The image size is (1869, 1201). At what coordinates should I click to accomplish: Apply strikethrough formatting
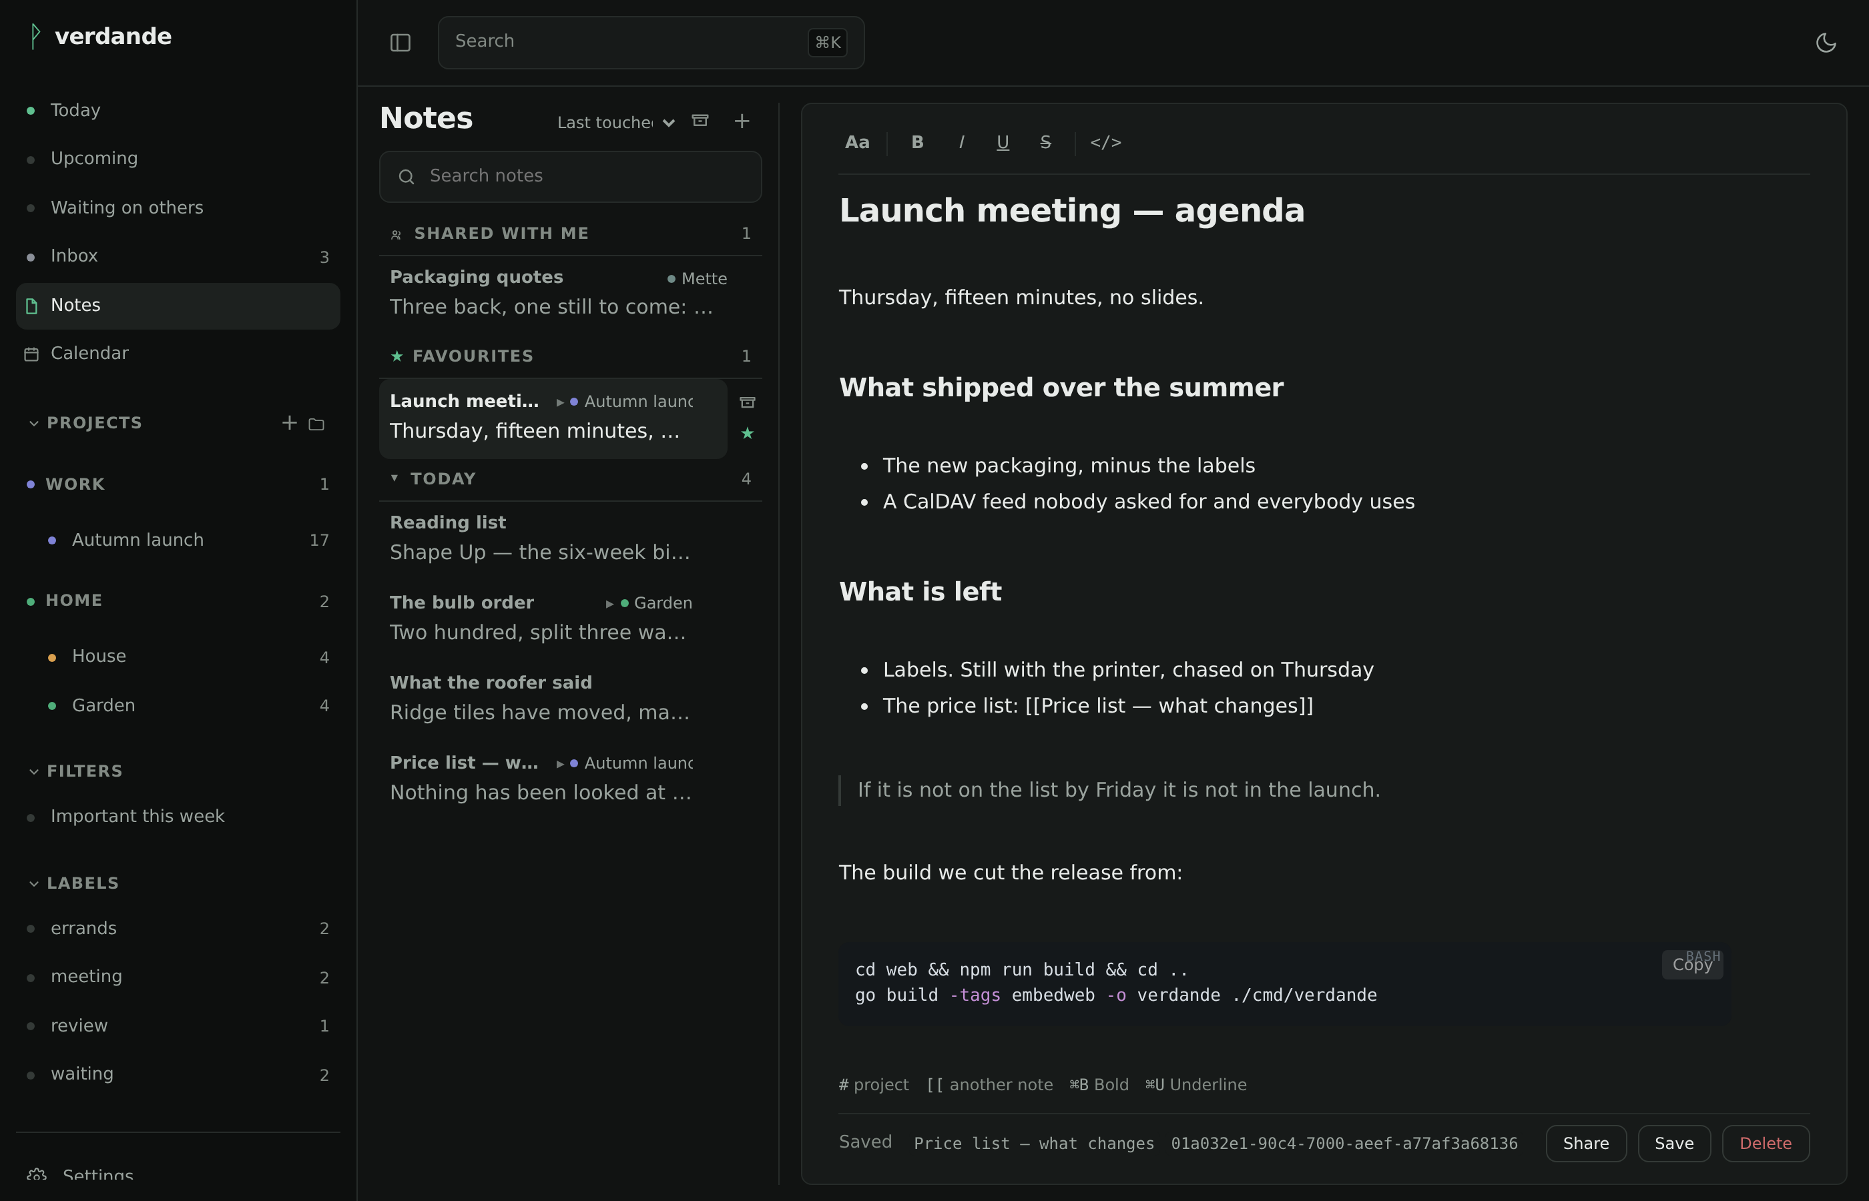click(x=1045, y=143)
